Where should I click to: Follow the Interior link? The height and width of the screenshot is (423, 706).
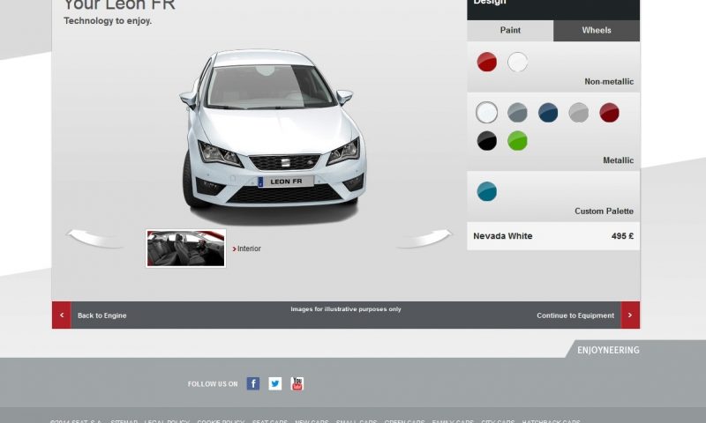click(247, 249)
